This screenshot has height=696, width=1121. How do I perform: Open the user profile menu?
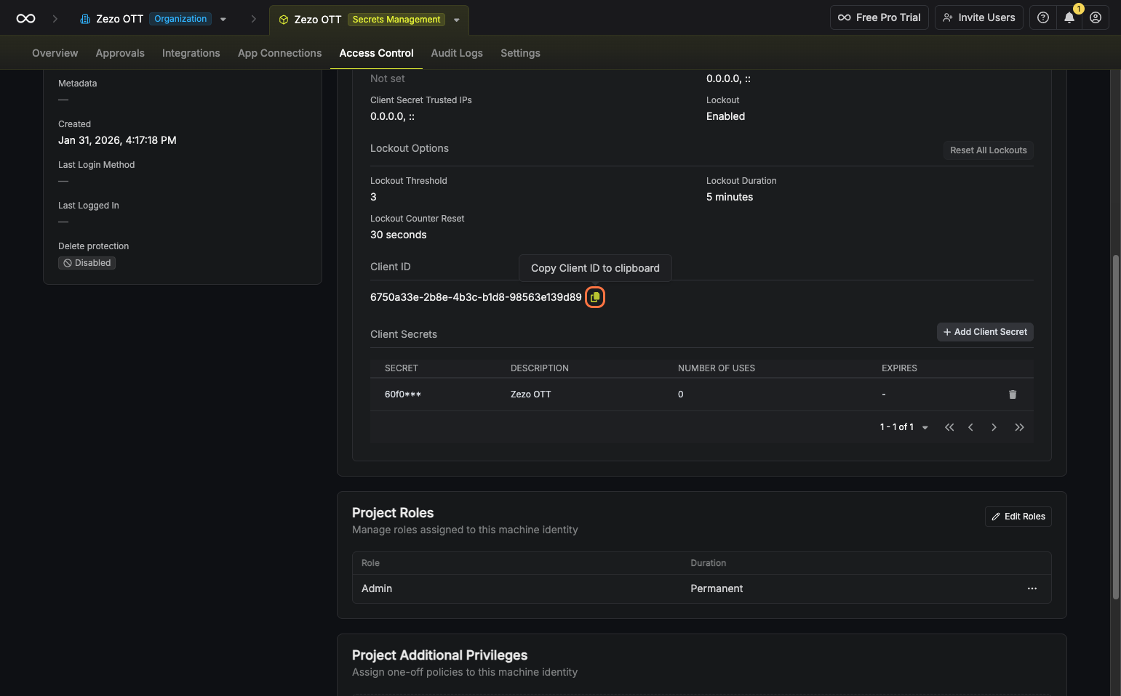pos(1095,18)
